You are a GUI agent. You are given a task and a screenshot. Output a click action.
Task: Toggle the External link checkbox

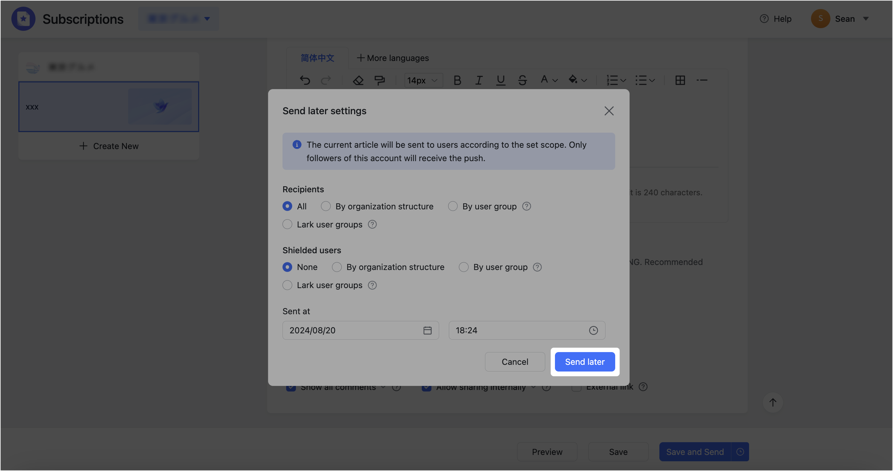[x=576, y=387]
